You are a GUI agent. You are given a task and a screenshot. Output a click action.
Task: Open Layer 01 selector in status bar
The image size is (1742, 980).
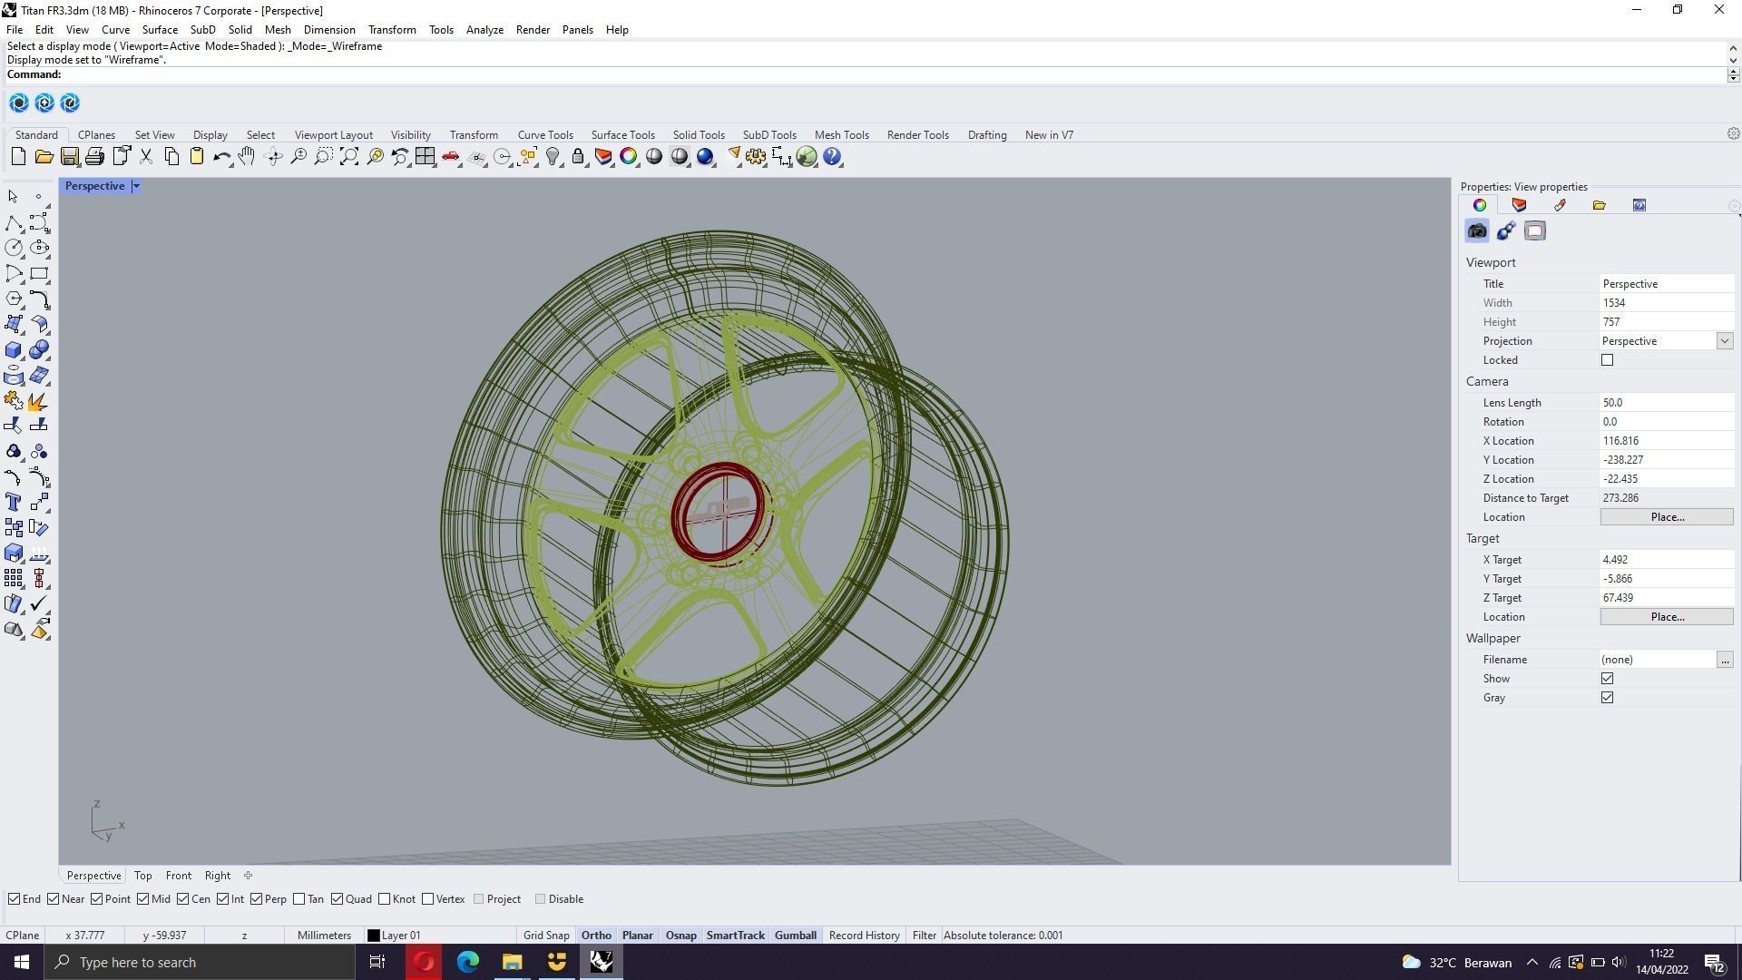pos(401,936)
